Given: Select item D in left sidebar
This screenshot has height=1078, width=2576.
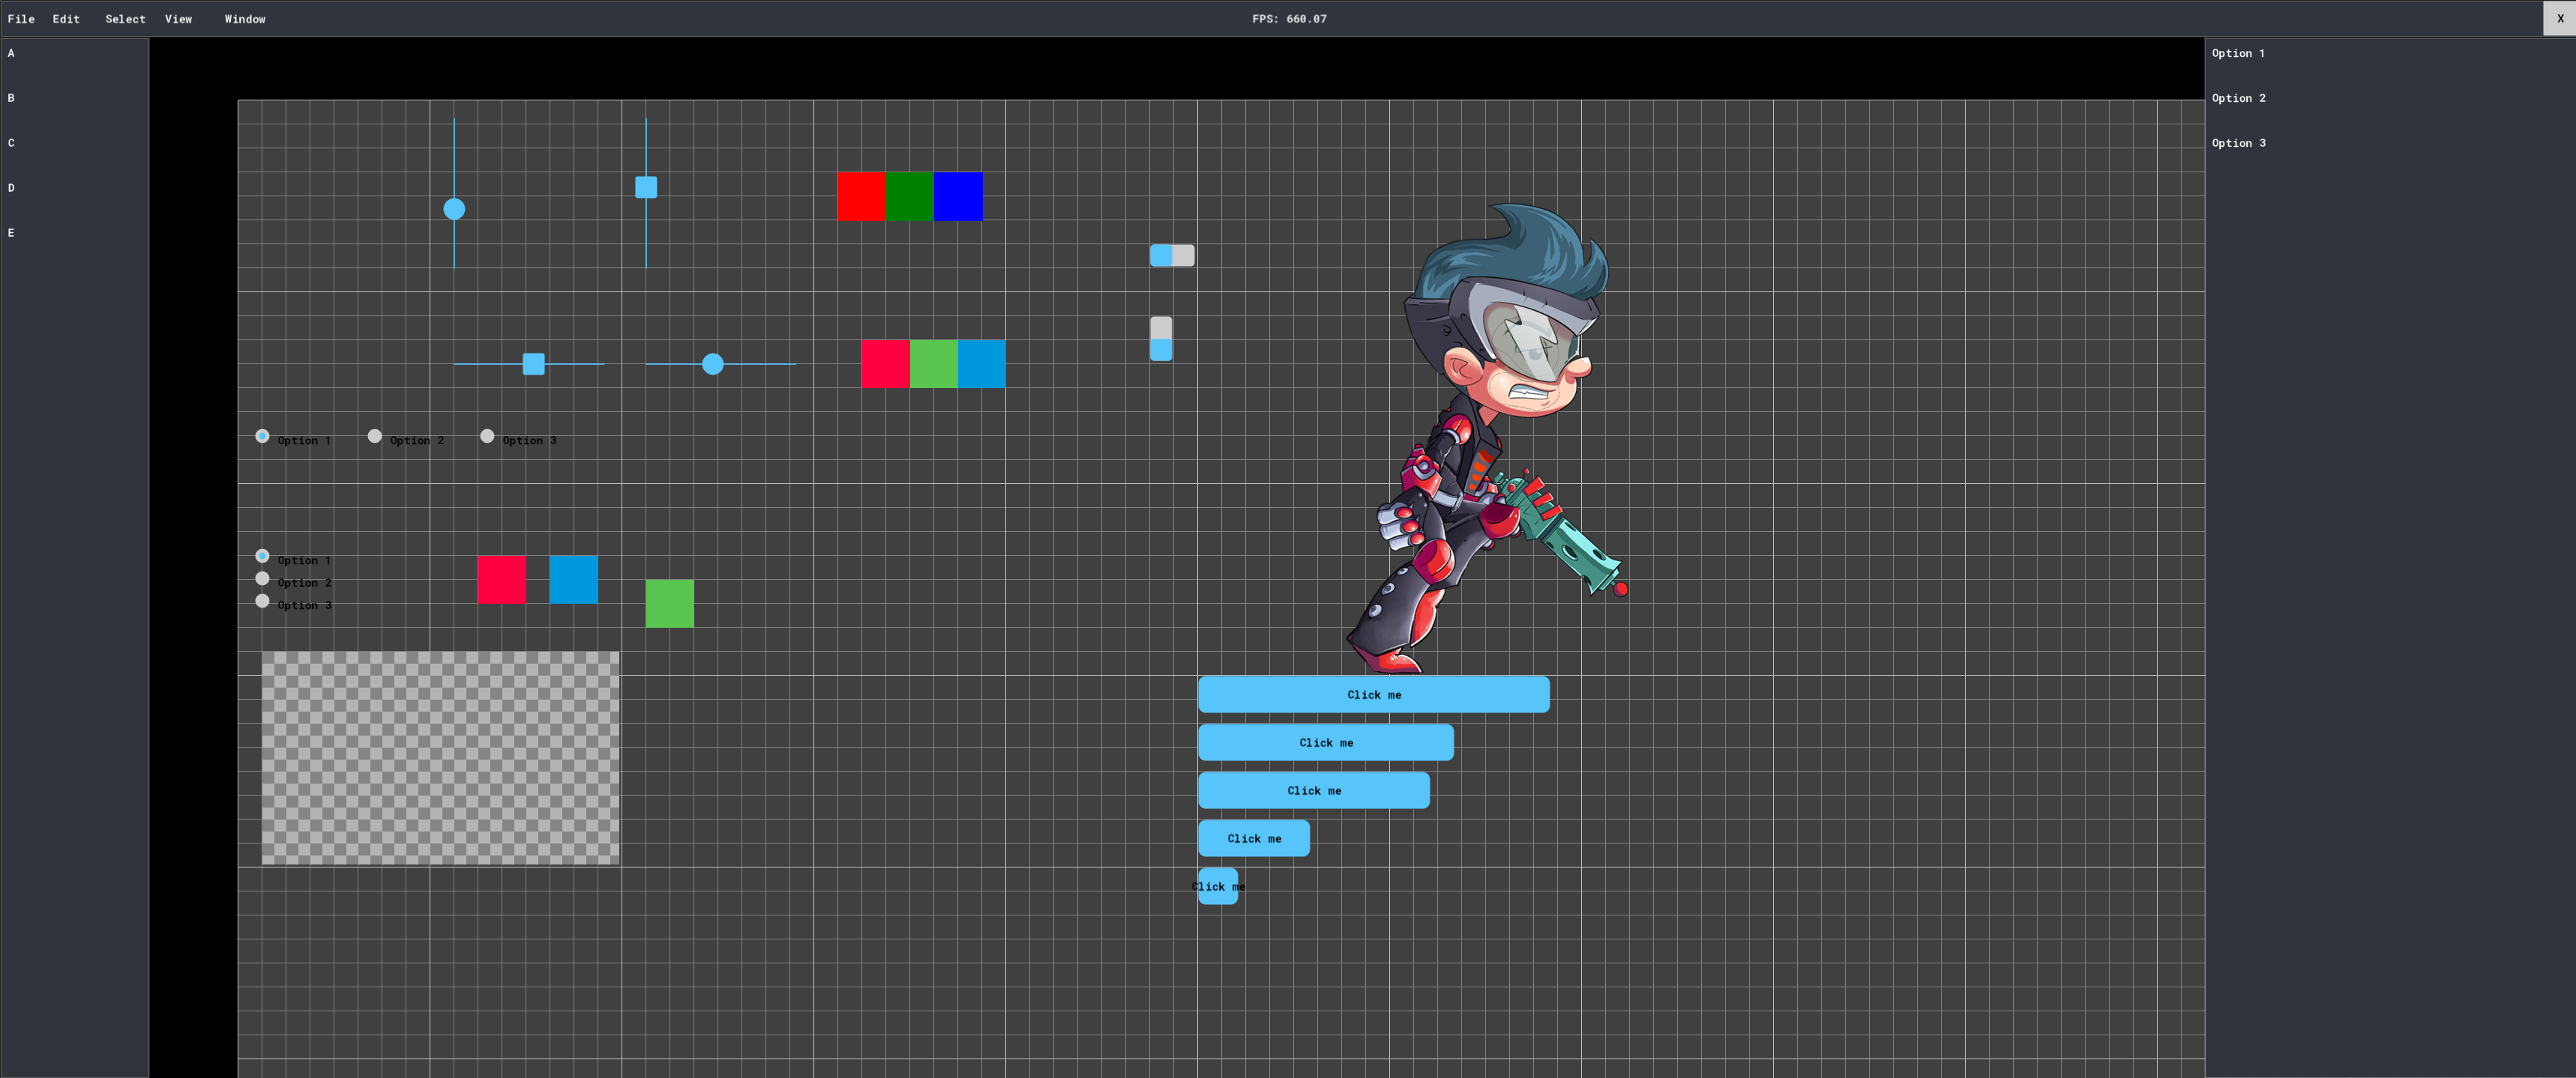Looking at the screenshot, I should (x=11, y=188).
